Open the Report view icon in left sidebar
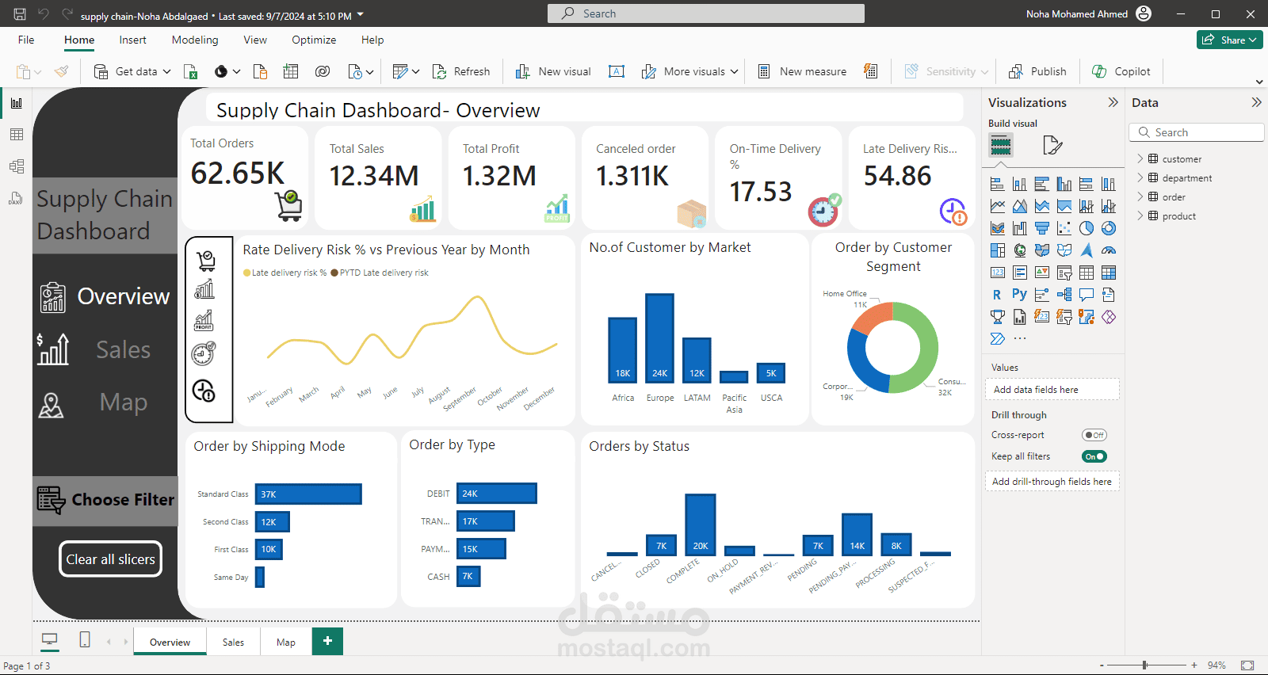Viewport: 1268px width, 675px height. click(16, 103)
